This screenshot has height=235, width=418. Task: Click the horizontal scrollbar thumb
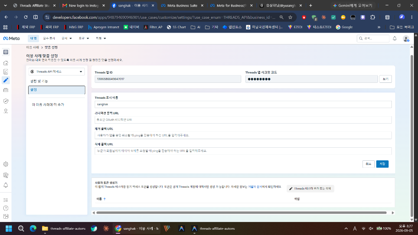(241, 213)
